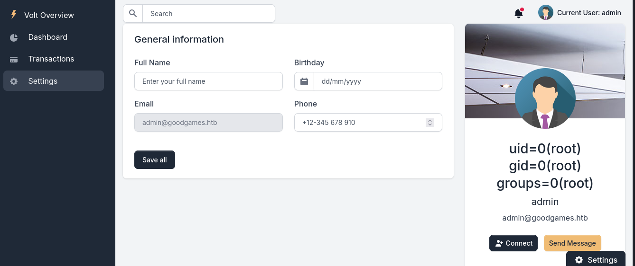
Task: Open the Current User: admin menu
Action: click(579, 13)
